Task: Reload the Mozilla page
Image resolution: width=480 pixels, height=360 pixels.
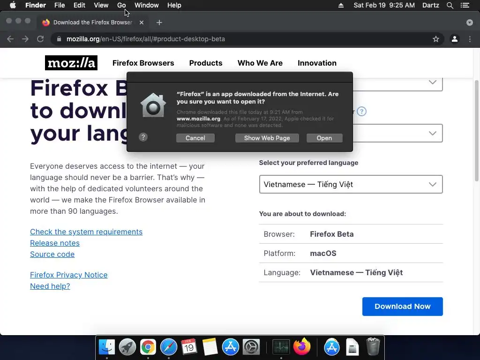Action: click(x=40, y=39)
